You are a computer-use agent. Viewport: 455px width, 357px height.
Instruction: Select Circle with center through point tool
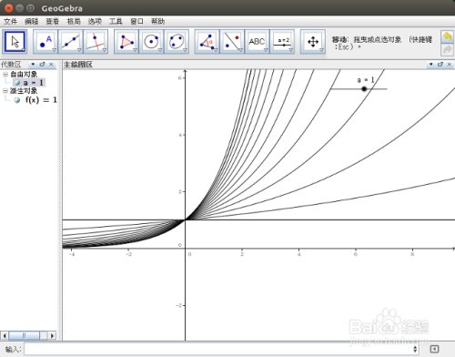(x=151, y=42)
